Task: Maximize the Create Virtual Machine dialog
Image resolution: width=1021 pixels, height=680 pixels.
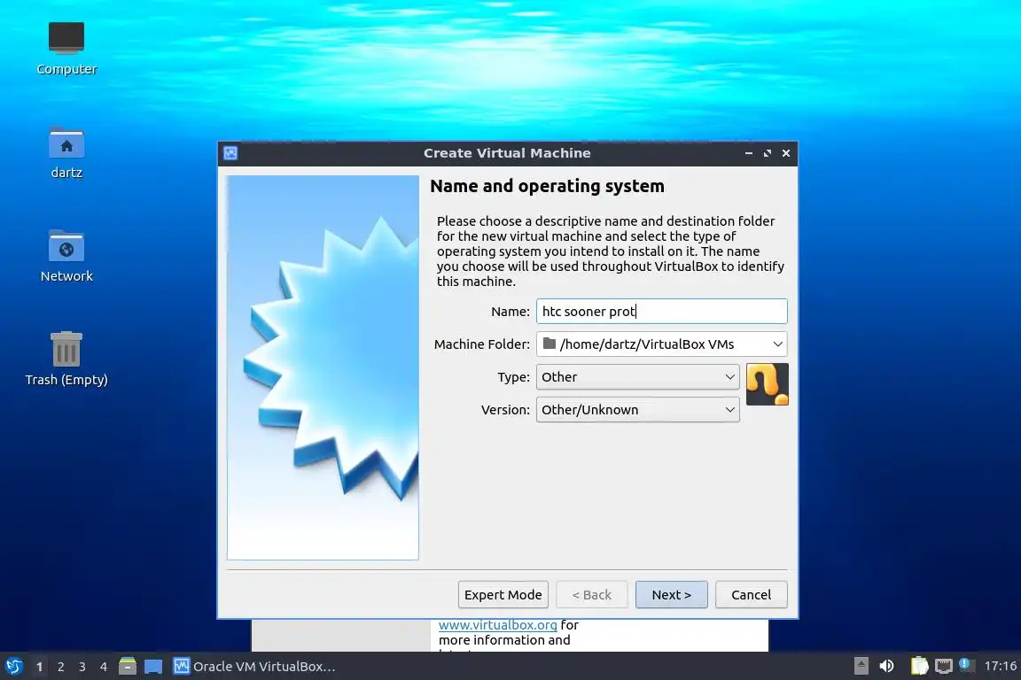Action: click(x=767, y=153)
